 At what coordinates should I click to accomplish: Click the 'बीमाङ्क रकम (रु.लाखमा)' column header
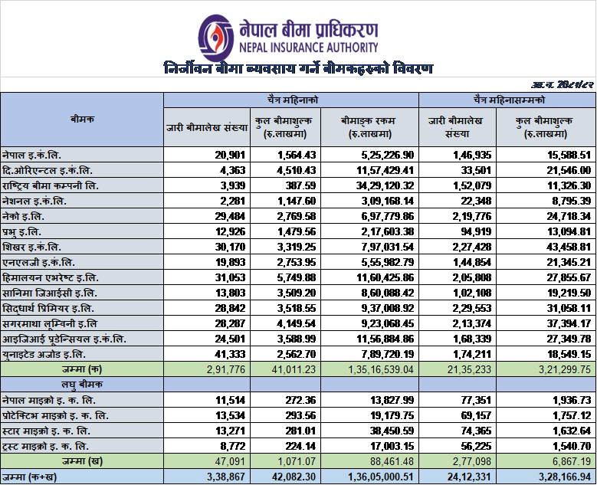(369, 127)
